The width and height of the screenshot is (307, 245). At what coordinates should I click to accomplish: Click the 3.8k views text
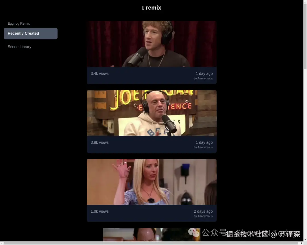[x=99, y=143]
